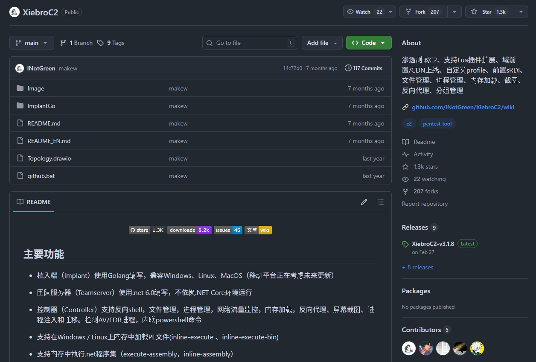Click the GitHub stars 1.3K badge
The image size is (536, 362).
(x=147, y=230)
